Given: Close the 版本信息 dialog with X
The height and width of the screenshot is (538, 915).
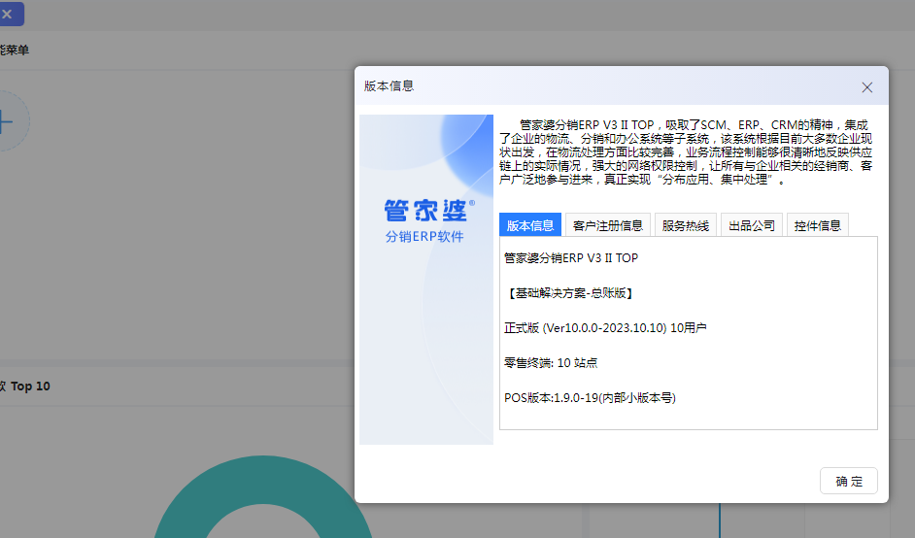Looking at the screenshot, I should 866,87.
